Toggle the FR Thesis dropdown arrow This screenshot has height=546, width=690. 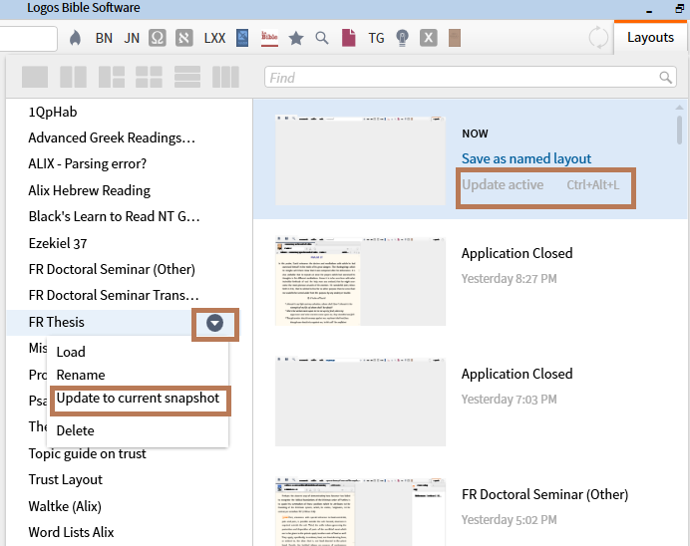click(x=214, y=323)
